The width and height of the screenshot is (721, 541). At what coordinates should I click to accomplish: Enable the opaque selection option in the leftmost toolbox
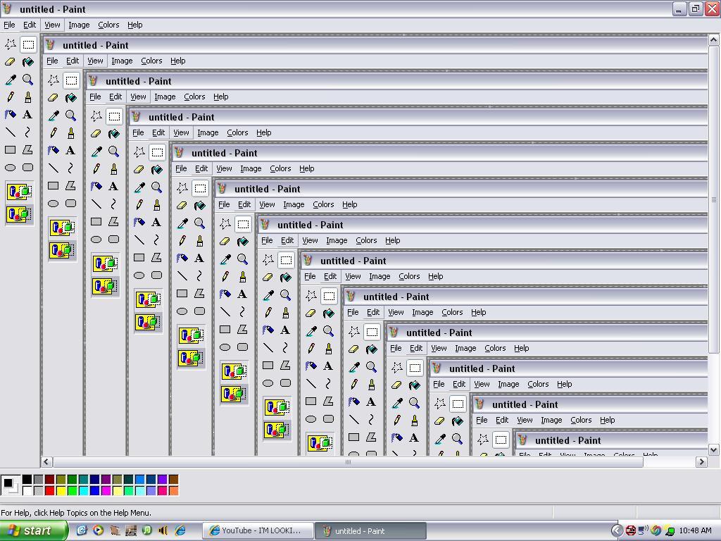pyautogui.click(x=19, y=192)
